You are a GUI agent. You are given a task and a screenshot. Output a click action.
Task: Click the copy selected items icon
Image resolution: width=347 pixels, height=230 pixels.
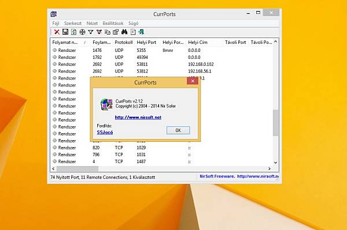click(x=108, y=32)
